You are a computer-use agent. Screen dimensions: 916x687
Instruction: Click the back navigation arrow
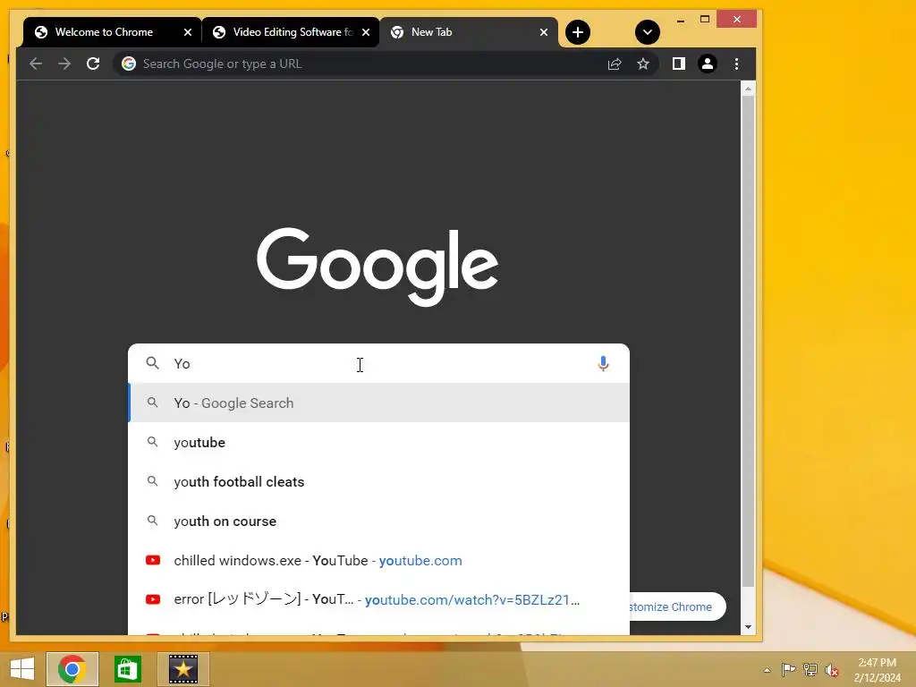[36, 64]
